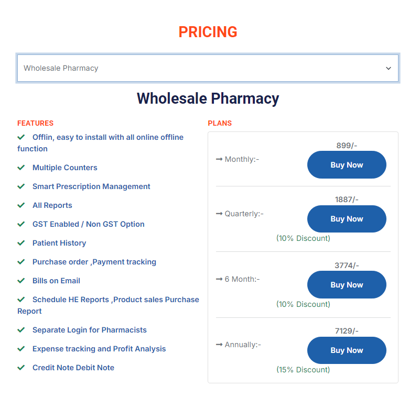
Task: Click the checkmark next to Bills on Email
Action: point(21,281)
